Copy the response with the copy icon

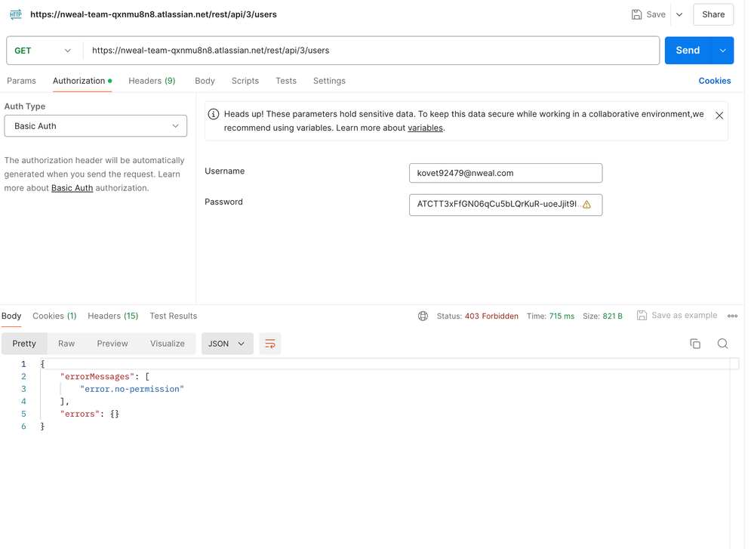click(695, 344)
